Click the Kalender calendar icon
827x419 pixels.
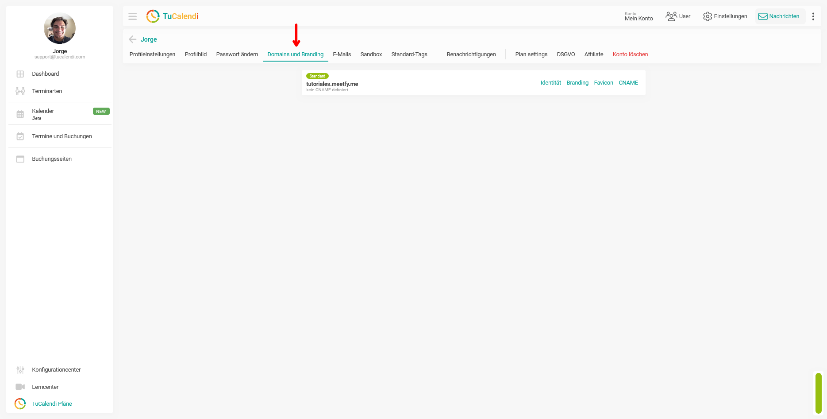[20, 114]
